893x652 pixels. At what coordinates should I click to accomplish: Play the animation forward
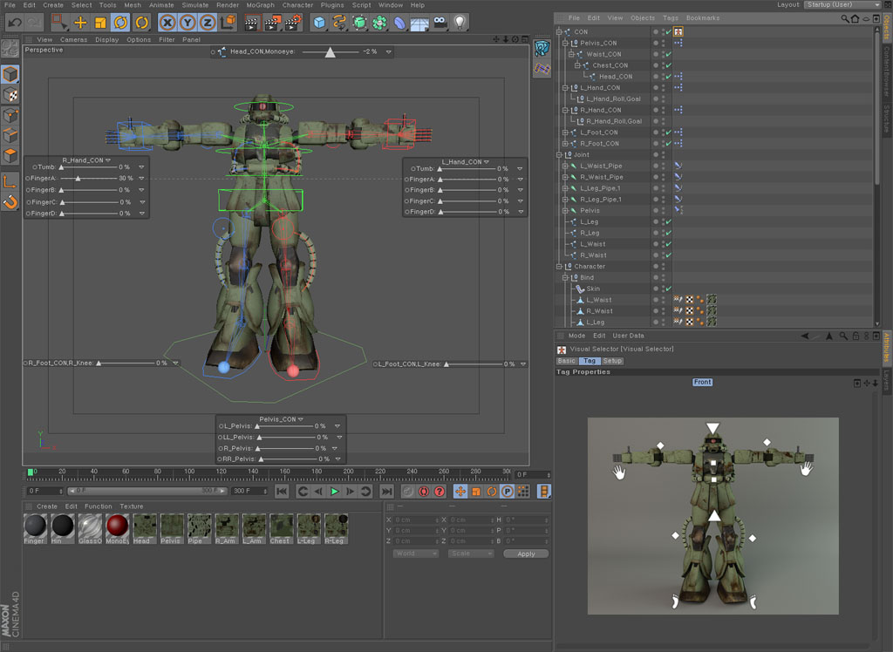334,492
